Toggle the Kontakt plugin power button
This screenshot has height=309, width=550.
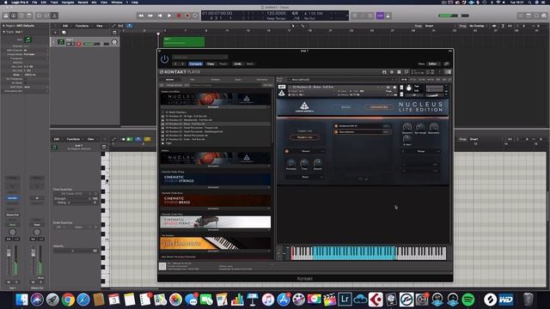164,59
